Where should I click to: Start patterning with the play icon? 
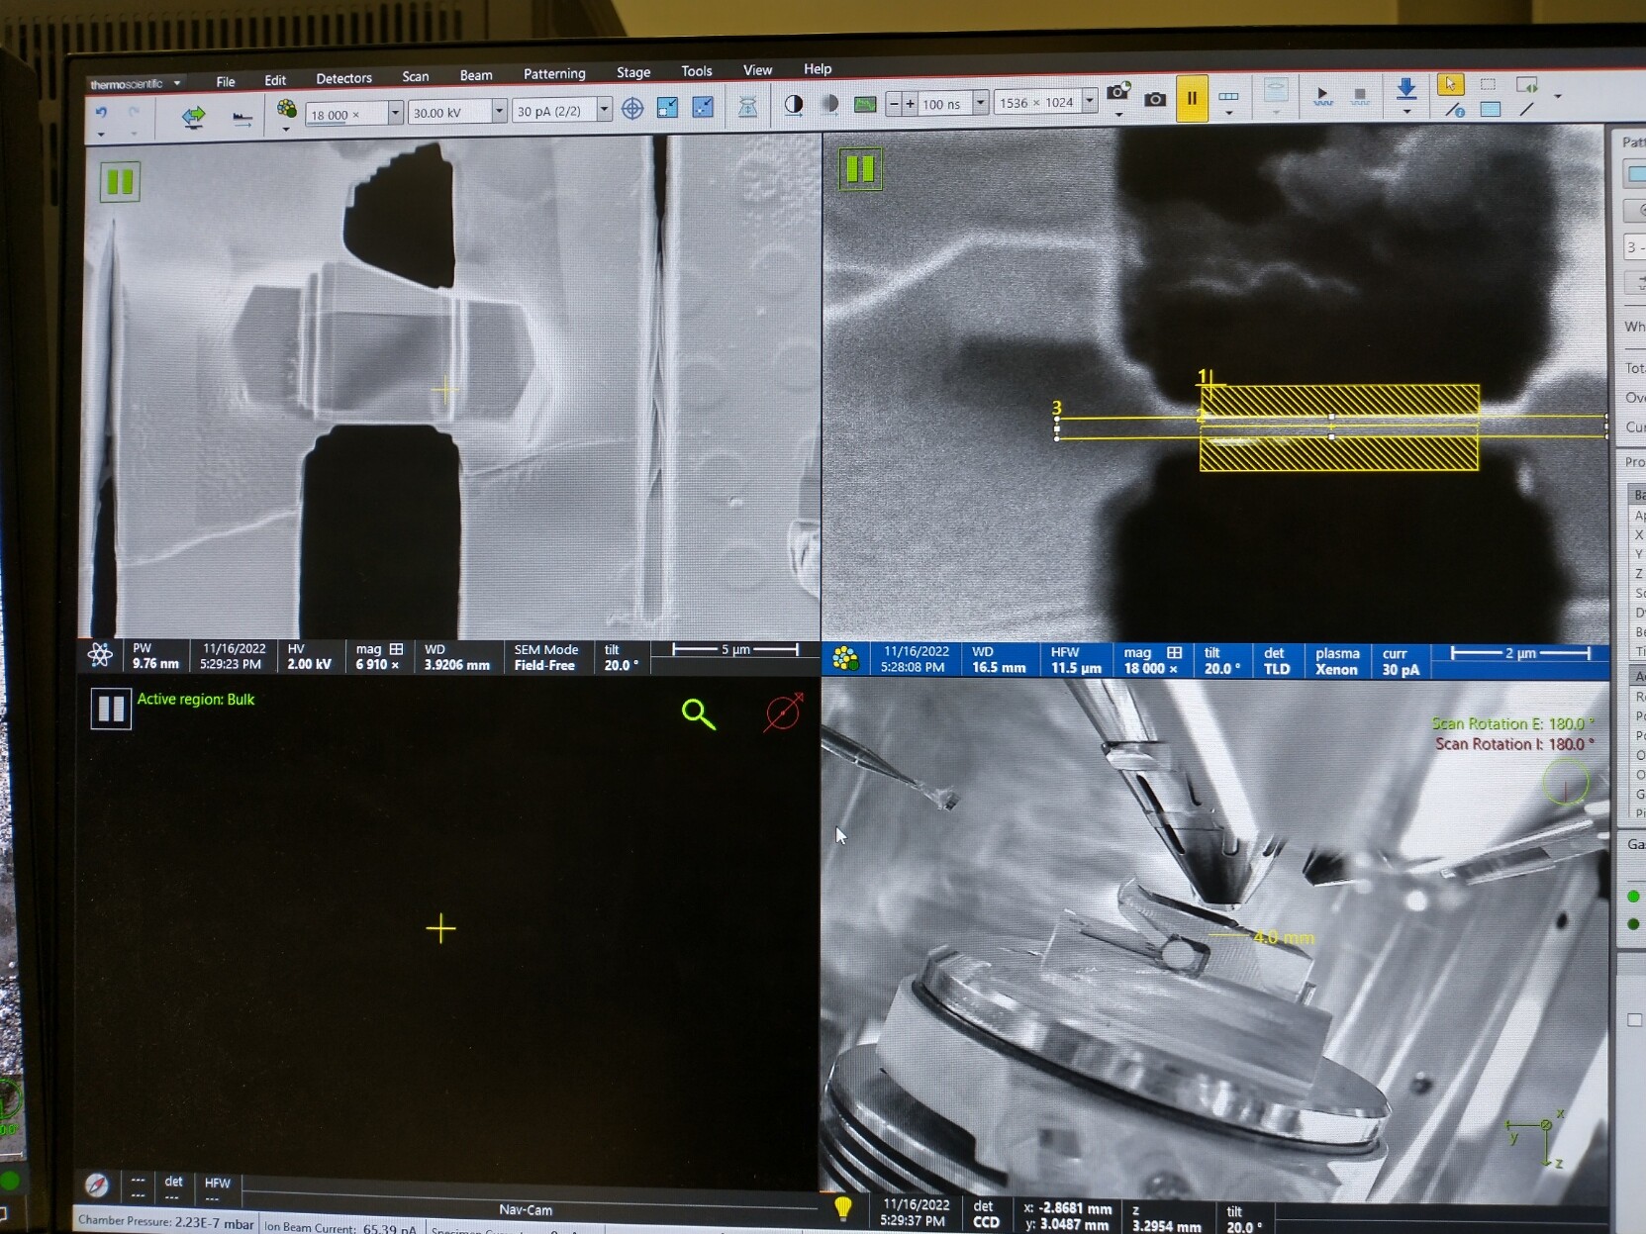1322,95
